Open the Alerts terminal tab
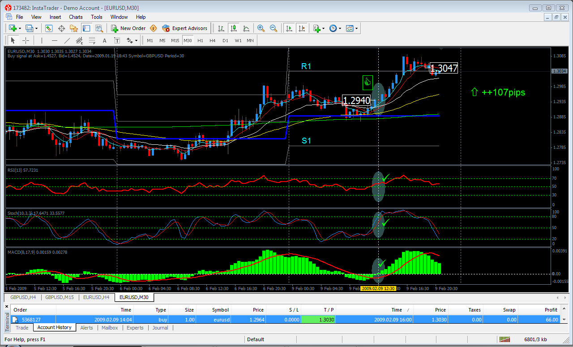 click(86, 328)
